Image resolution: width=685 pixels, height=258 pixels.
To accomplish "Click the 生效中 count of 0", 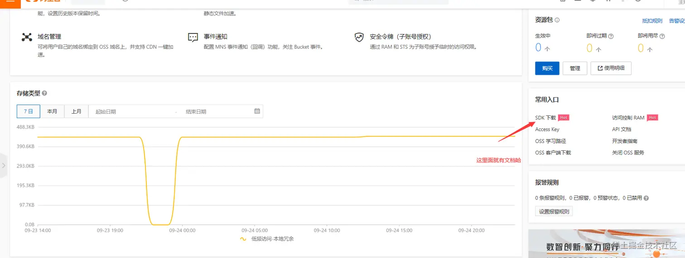I will tap(538, 48).
